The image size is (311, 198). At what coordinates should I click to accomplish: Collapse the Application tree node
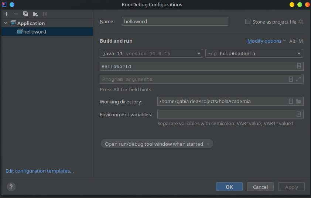tap(6, 23)
